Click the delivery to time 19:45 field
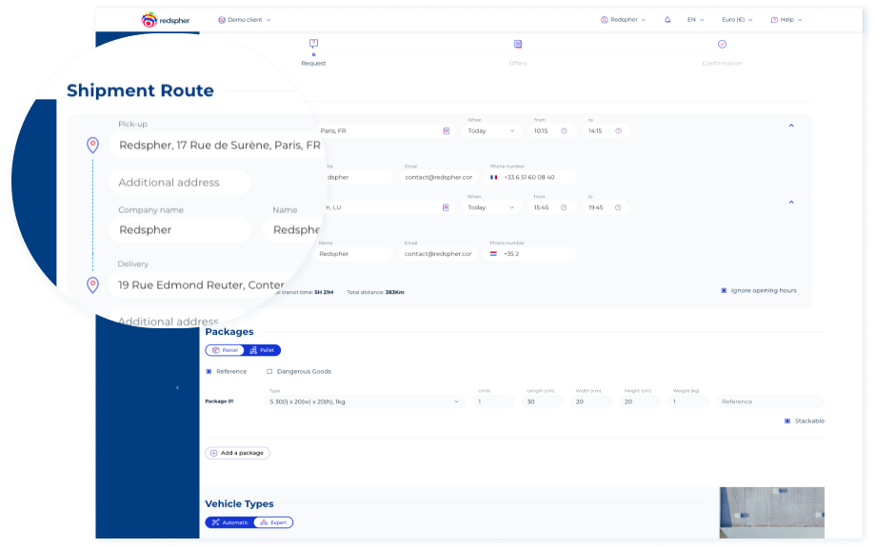 [x=605, y=207]
